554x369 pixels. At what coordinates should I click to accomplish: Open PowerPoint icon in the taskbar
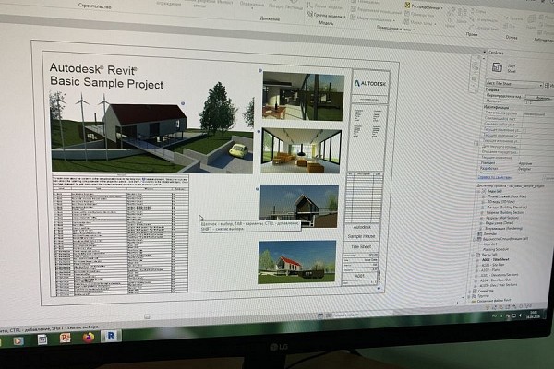coord(66,338)
